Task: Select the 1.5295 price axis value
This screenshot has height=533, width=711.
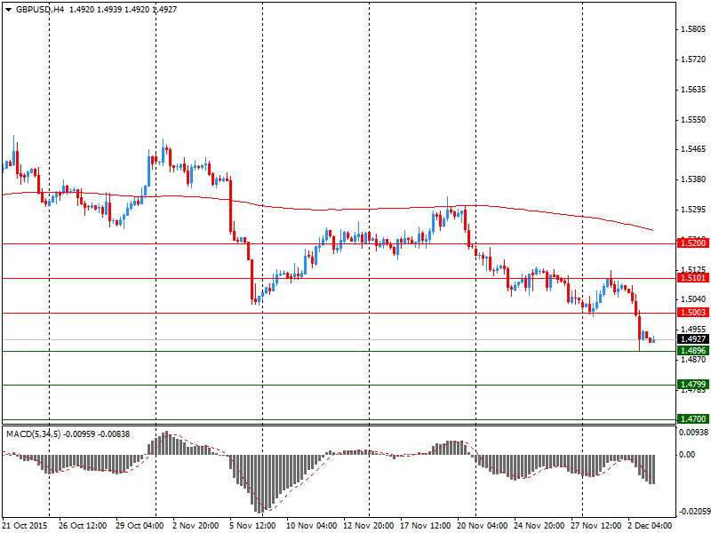Action: (693, 210)
